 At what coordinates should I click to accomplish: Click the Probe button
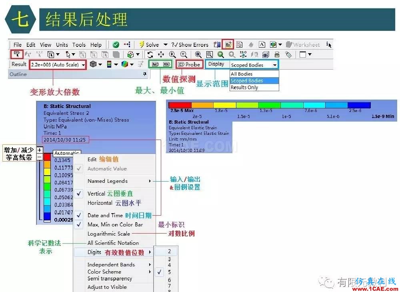click(189, 64)
